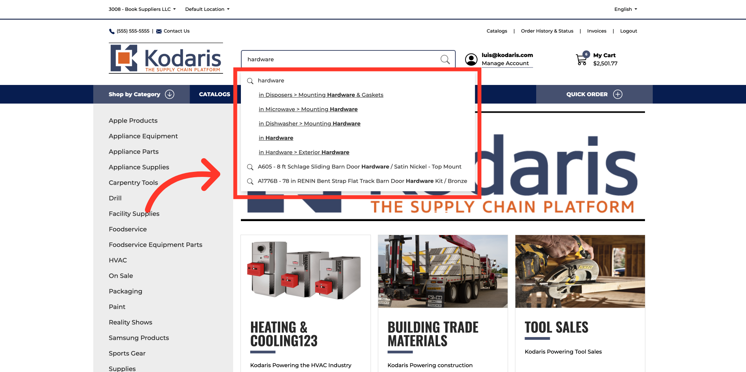
Task: Click magnifier icon beside A1776B suggestion
Action: [250, 181]
